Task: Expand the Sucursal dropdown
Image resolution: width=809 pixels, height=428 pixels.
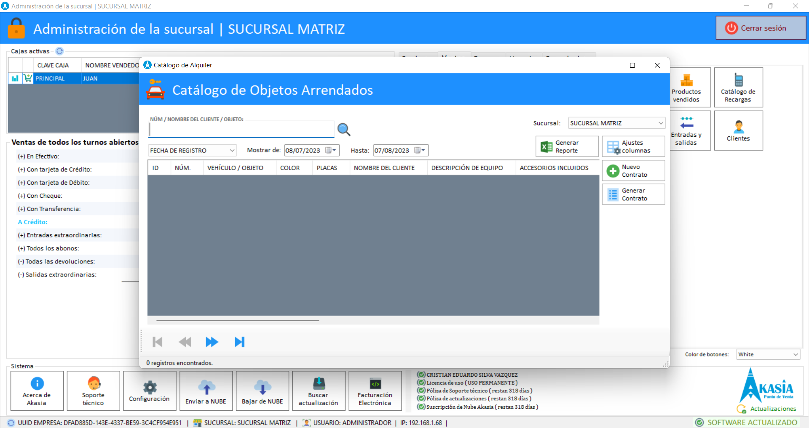Action: [660, 123]
